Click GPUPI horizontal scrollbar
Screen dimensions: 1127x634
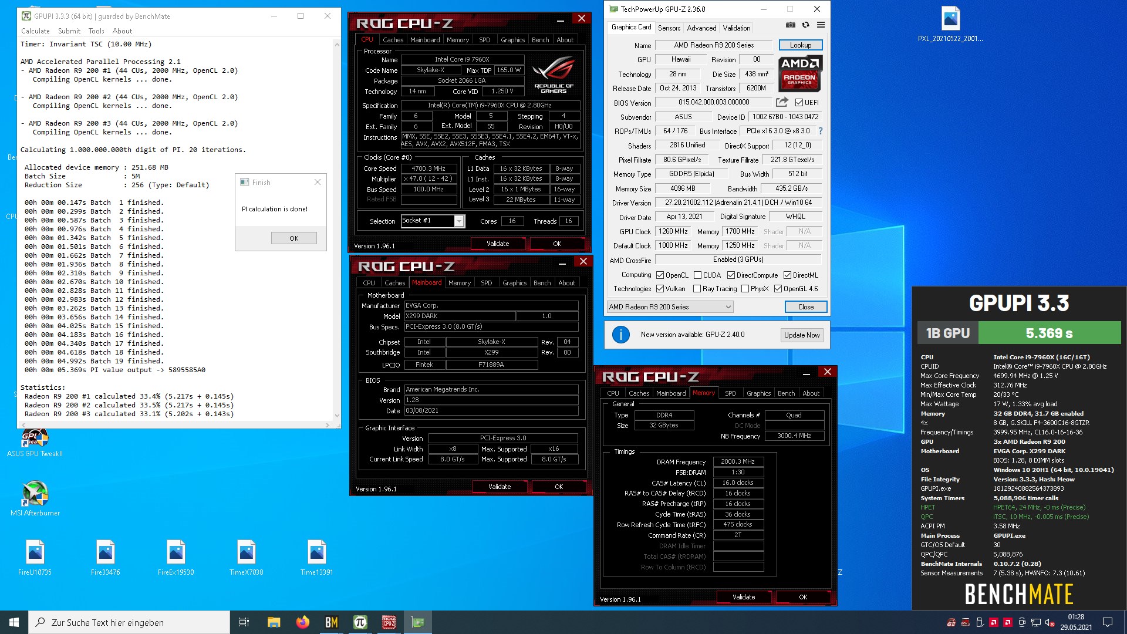tap(176, 424)
